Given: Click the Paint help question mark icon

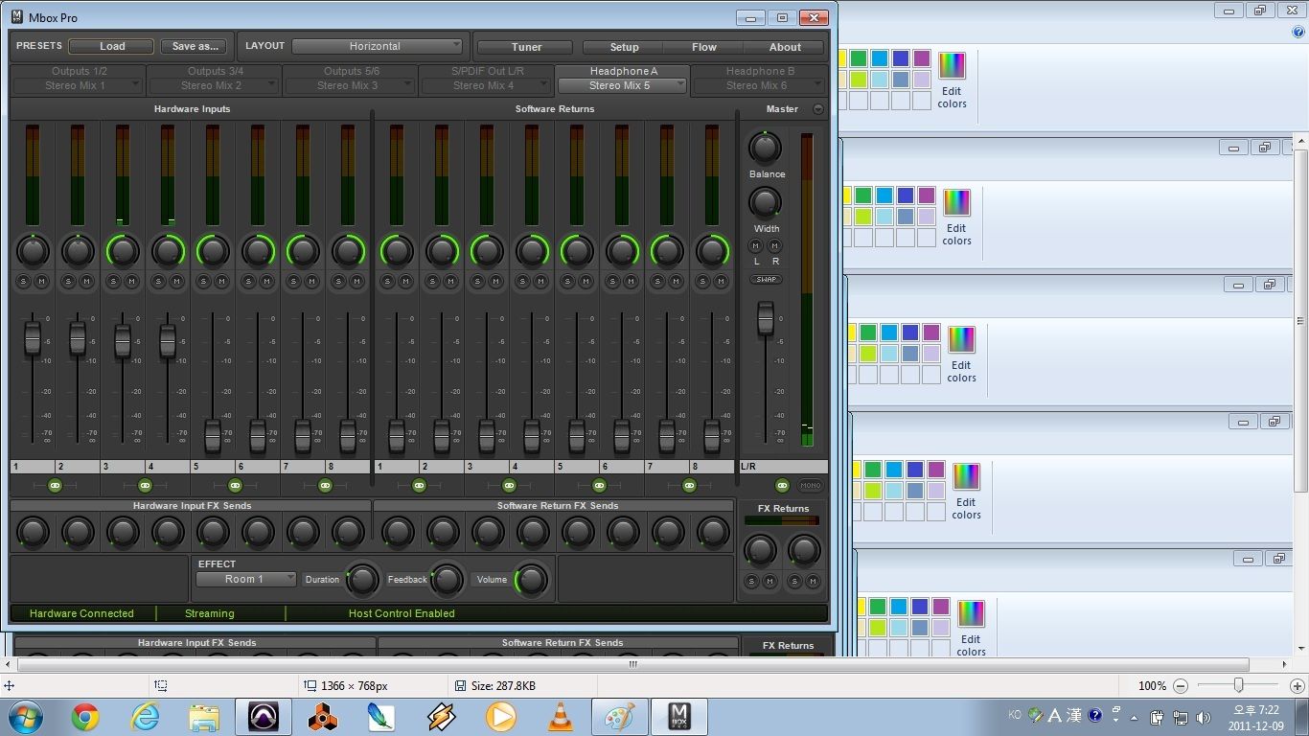Looking at the screenshot, I should coord(1298,32).
